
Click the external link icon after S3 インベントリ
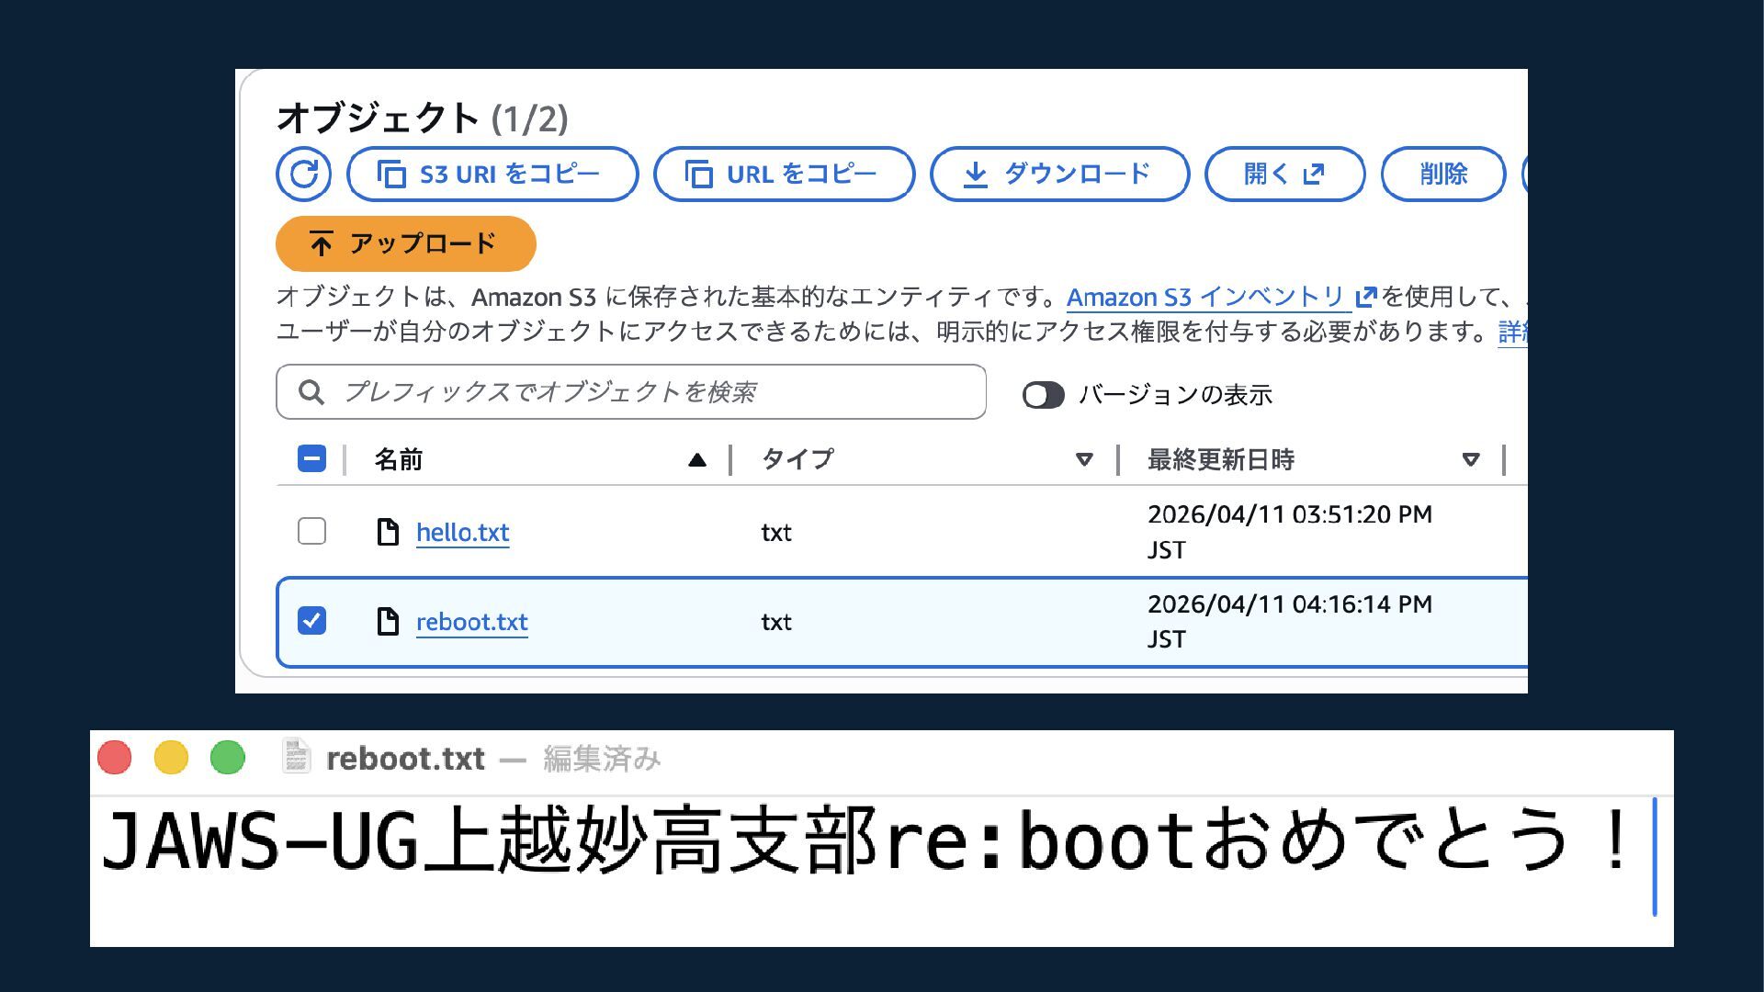tap(1365, 297)
